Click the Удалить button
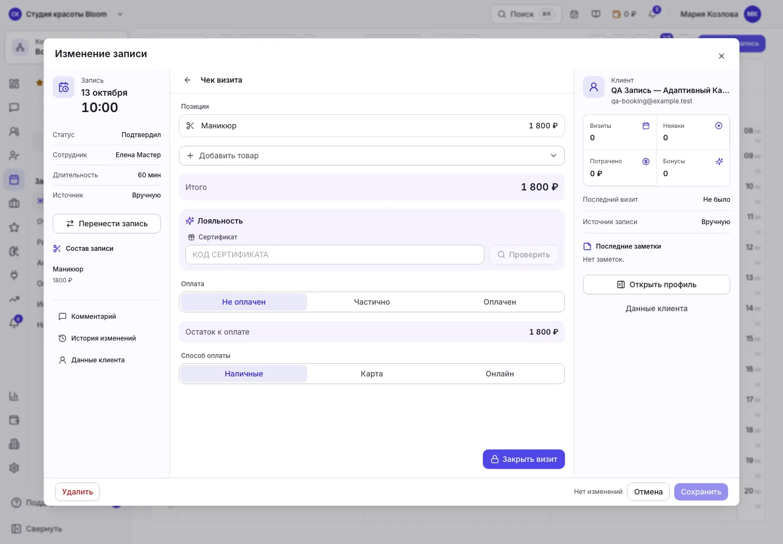The image size is (783, 544). point(77,492)
